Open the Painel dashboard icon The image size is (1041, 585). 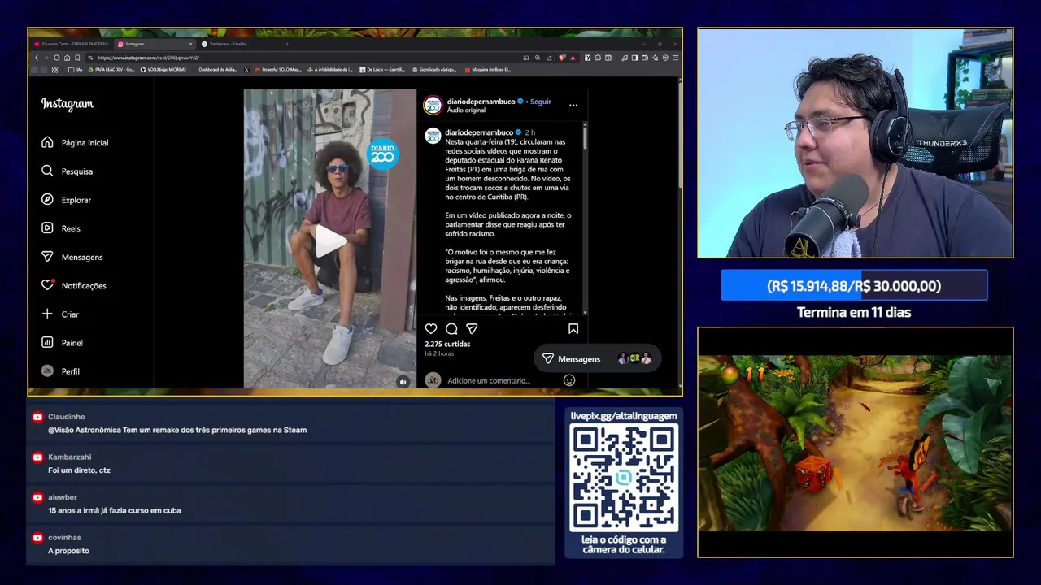click(x=47, y=343)
